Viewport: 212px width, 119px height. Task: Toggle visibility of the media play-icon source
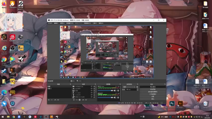click(x=91, y=93)
